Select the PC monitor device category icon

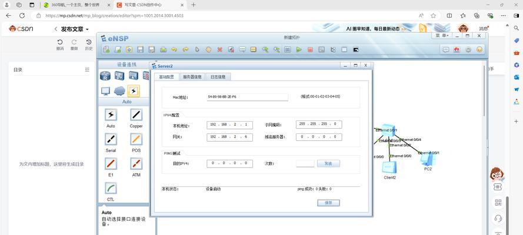105,91
